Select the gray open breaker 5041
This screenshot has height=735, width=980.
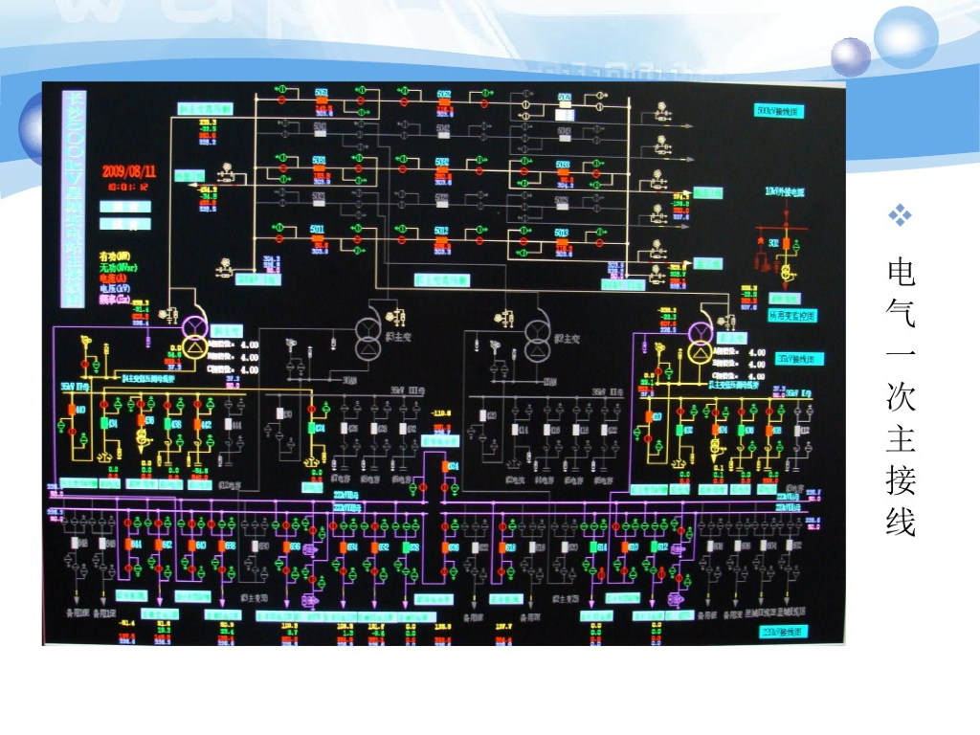pyautogui.click(x=320, y=134)
